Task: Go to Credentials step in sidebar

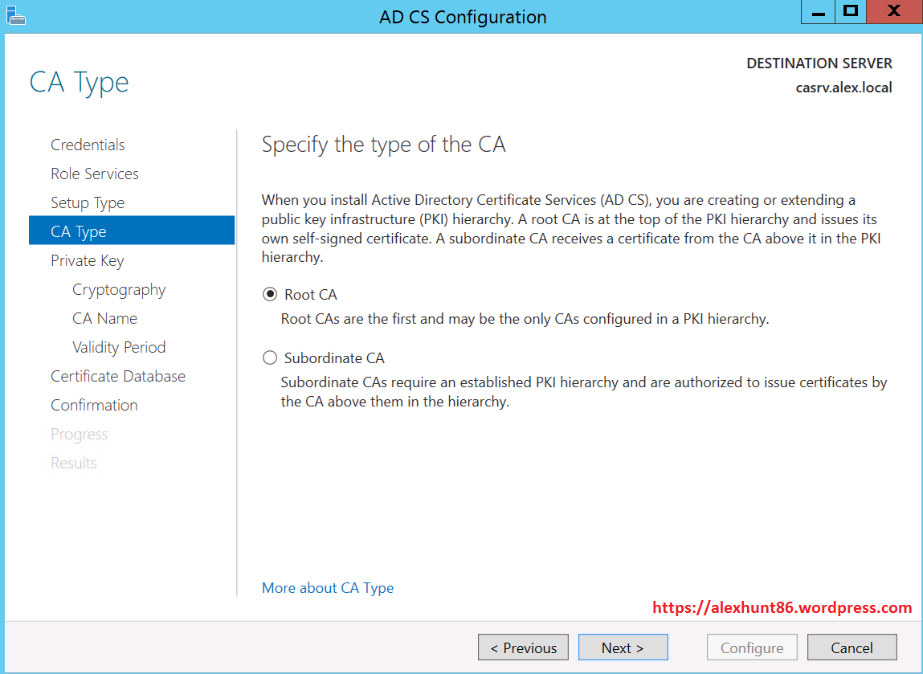Action: (x=88, y=145)
